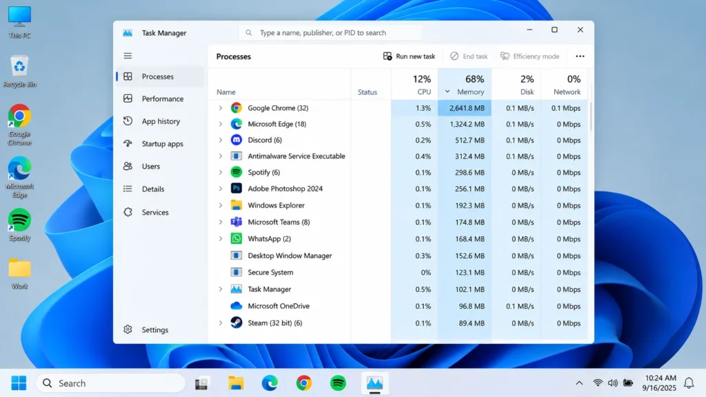
Task: Click the Steam process icon
Action: (236, 323)
